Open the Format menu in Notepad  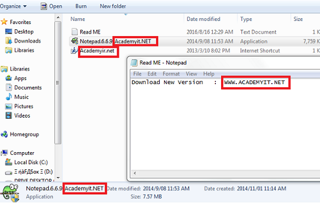coord(171,74)
